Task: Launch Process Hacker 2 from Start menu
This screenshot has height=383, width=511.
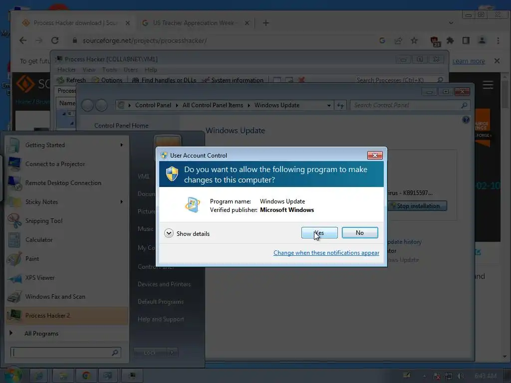Action: point(67,316)
